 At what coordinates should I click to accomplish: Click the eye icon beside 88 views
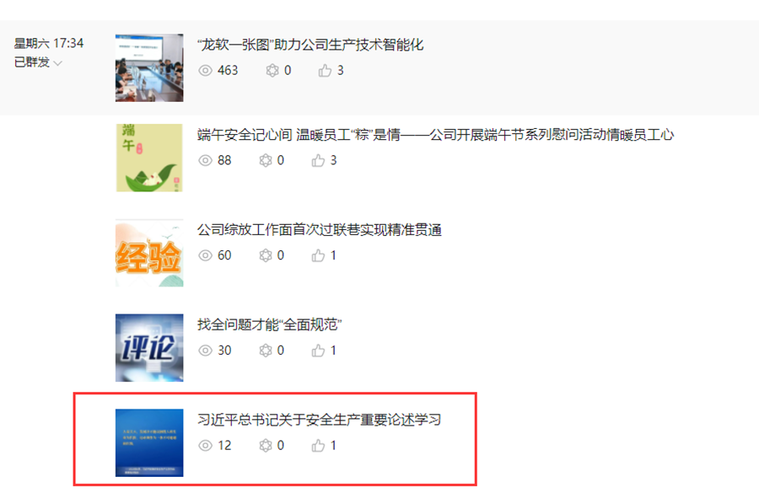pos(205,161)
